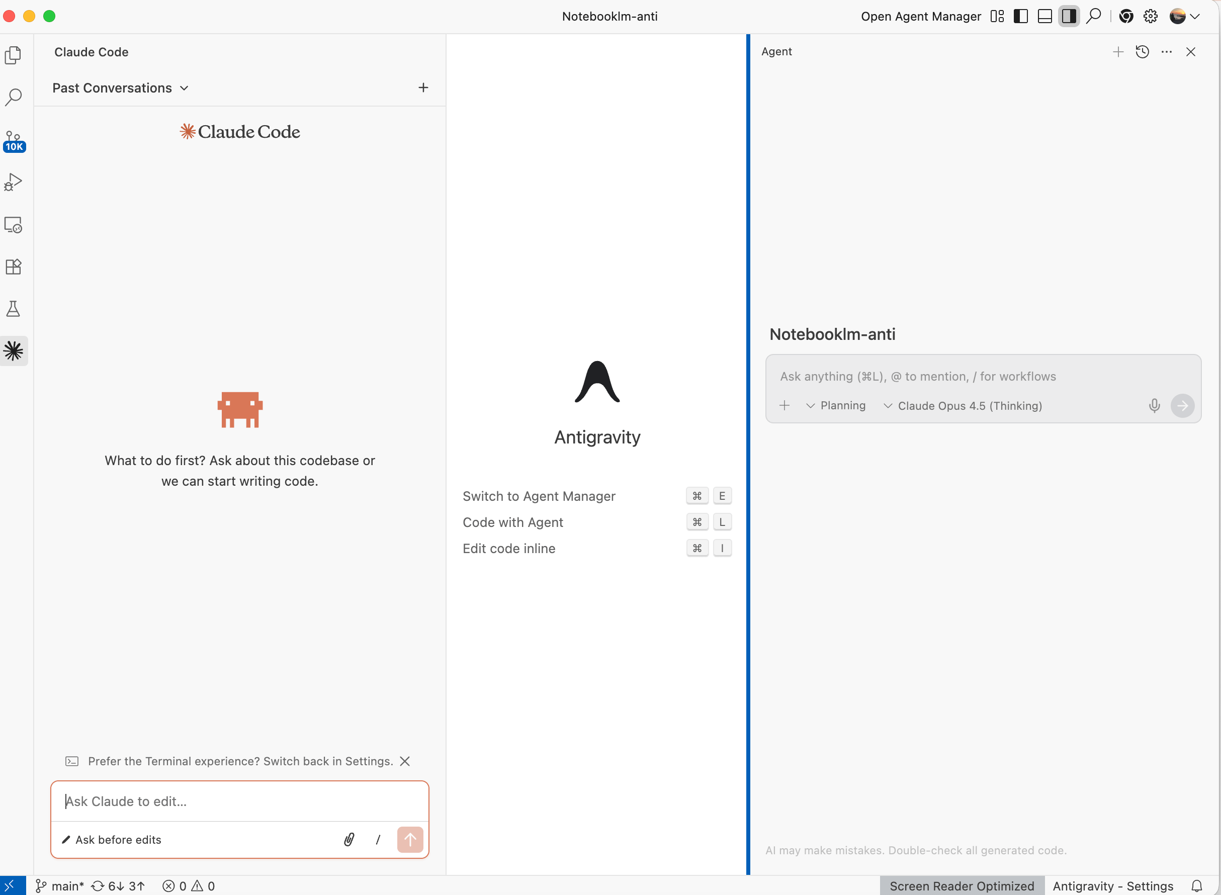Open the Testing flask view

click(14, 309)
